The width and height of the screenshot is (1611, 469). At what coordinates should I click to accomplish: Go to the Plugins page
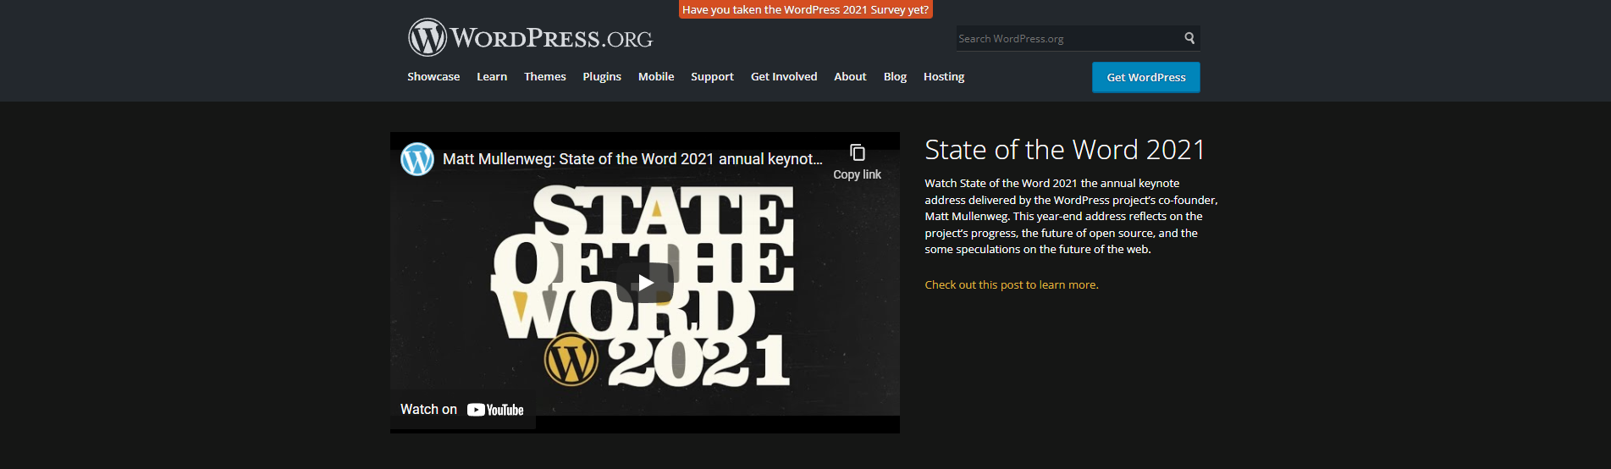point(602,77)
